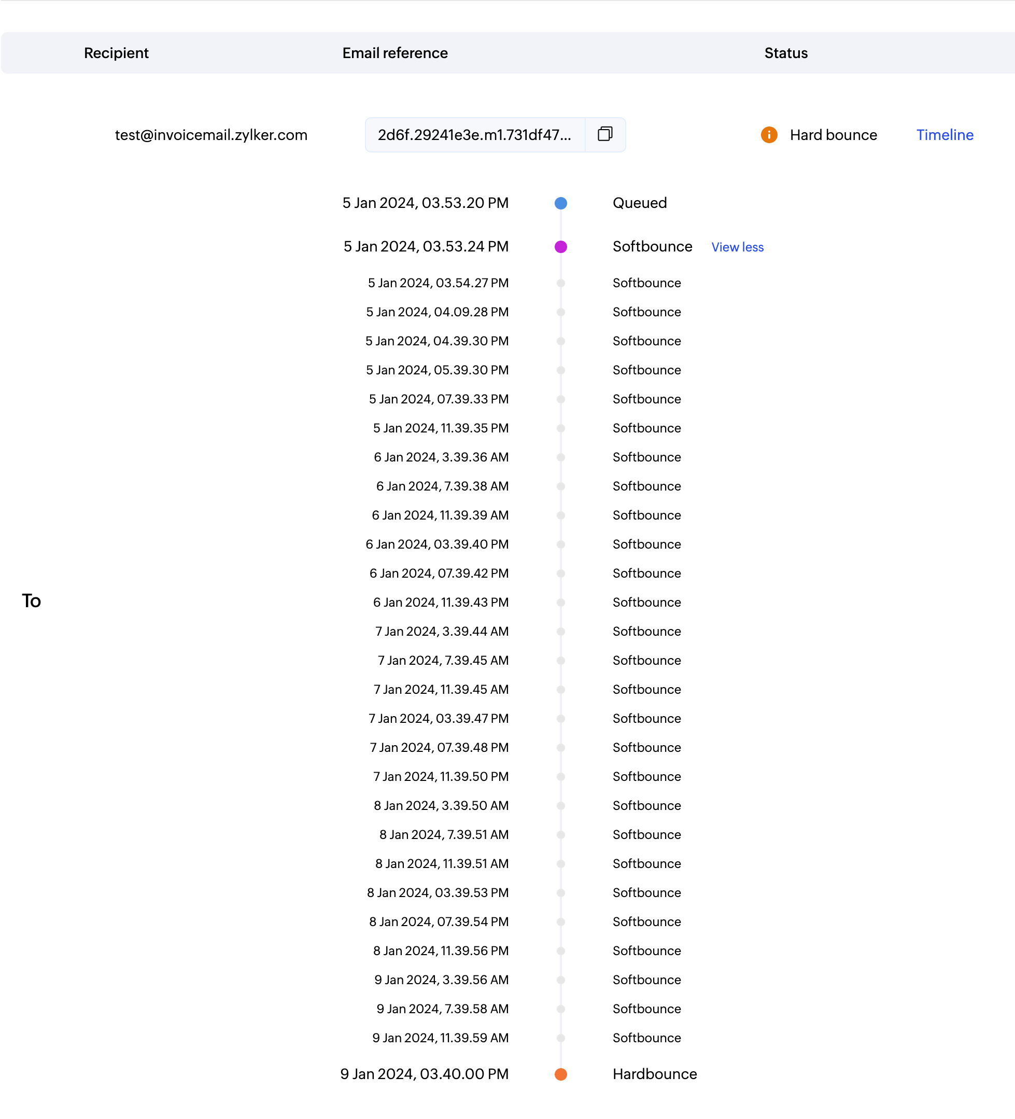Select the email reference text field

474,135
